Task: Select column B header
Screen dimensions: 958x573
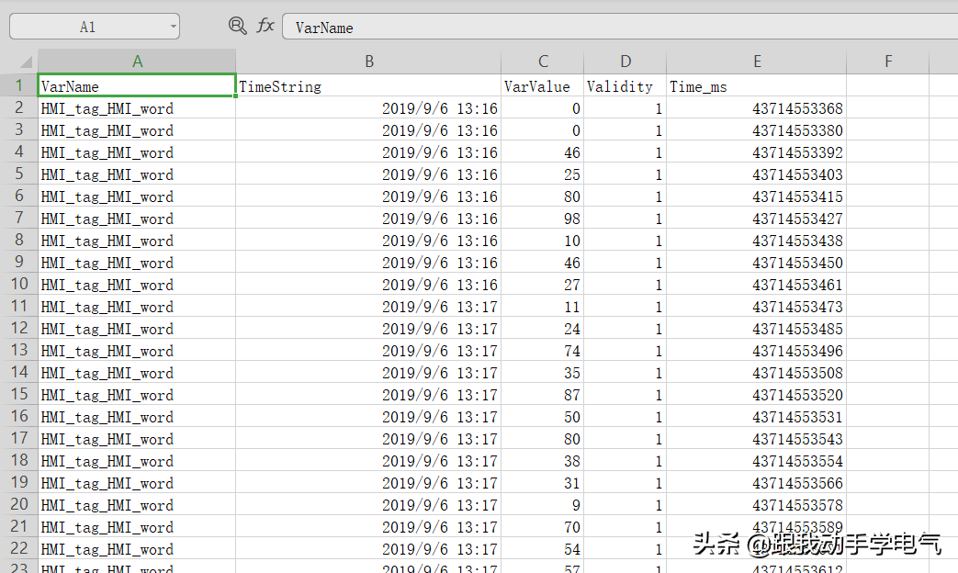Action: 368,62
